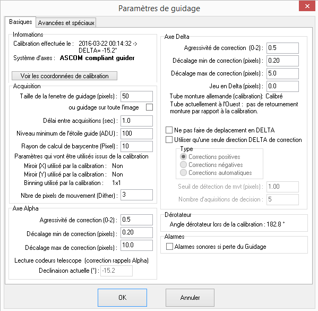Select the Basiques tab

[x=21, y=22]
